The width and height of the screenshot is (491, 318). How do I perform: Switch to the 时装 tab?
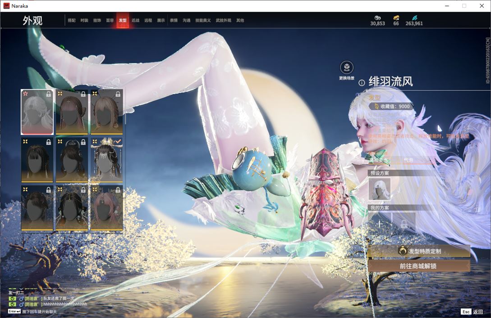(84, 20)
